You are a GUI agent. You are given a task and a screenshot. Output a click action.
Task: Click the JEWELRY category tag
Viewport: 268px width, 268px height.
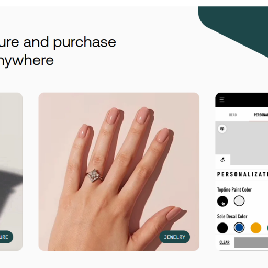175,237
